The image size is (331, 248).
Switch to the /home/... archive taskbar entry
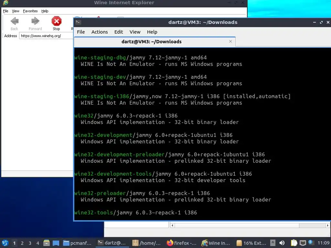tap(147, 243)
